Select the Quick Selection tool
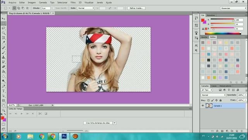Screen dimensions: 248x140 pos(3,33)
